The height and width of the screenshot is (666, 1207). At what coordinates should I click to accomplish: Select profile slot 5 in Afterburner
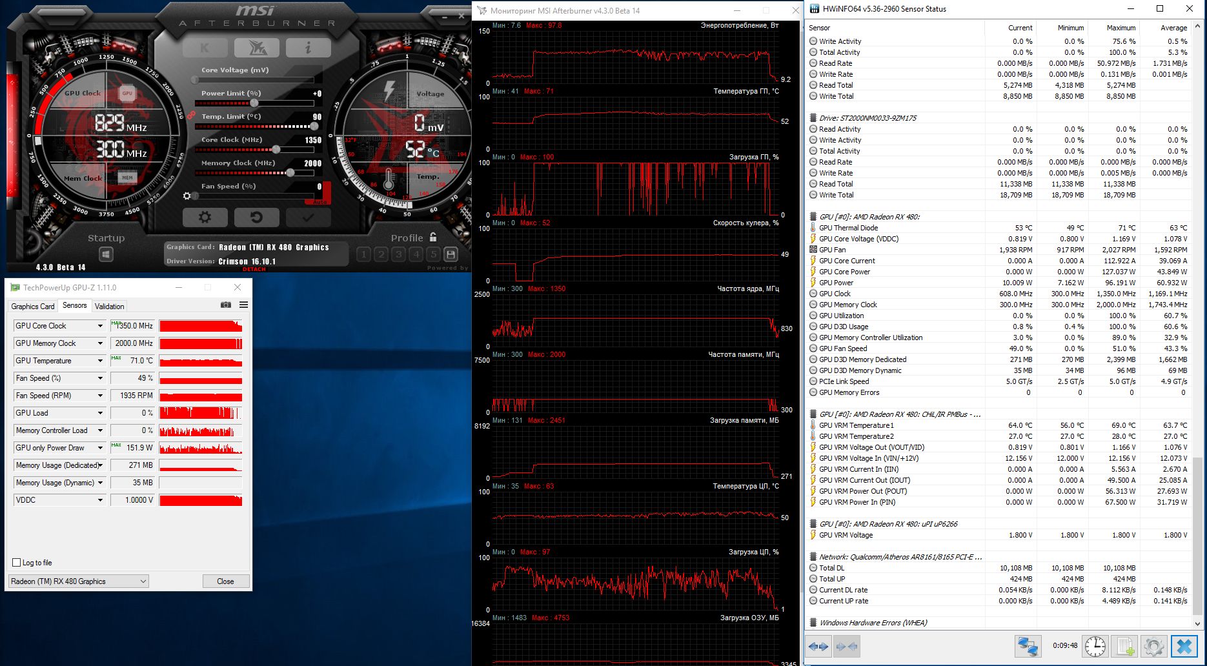click(x=433, y=254)
